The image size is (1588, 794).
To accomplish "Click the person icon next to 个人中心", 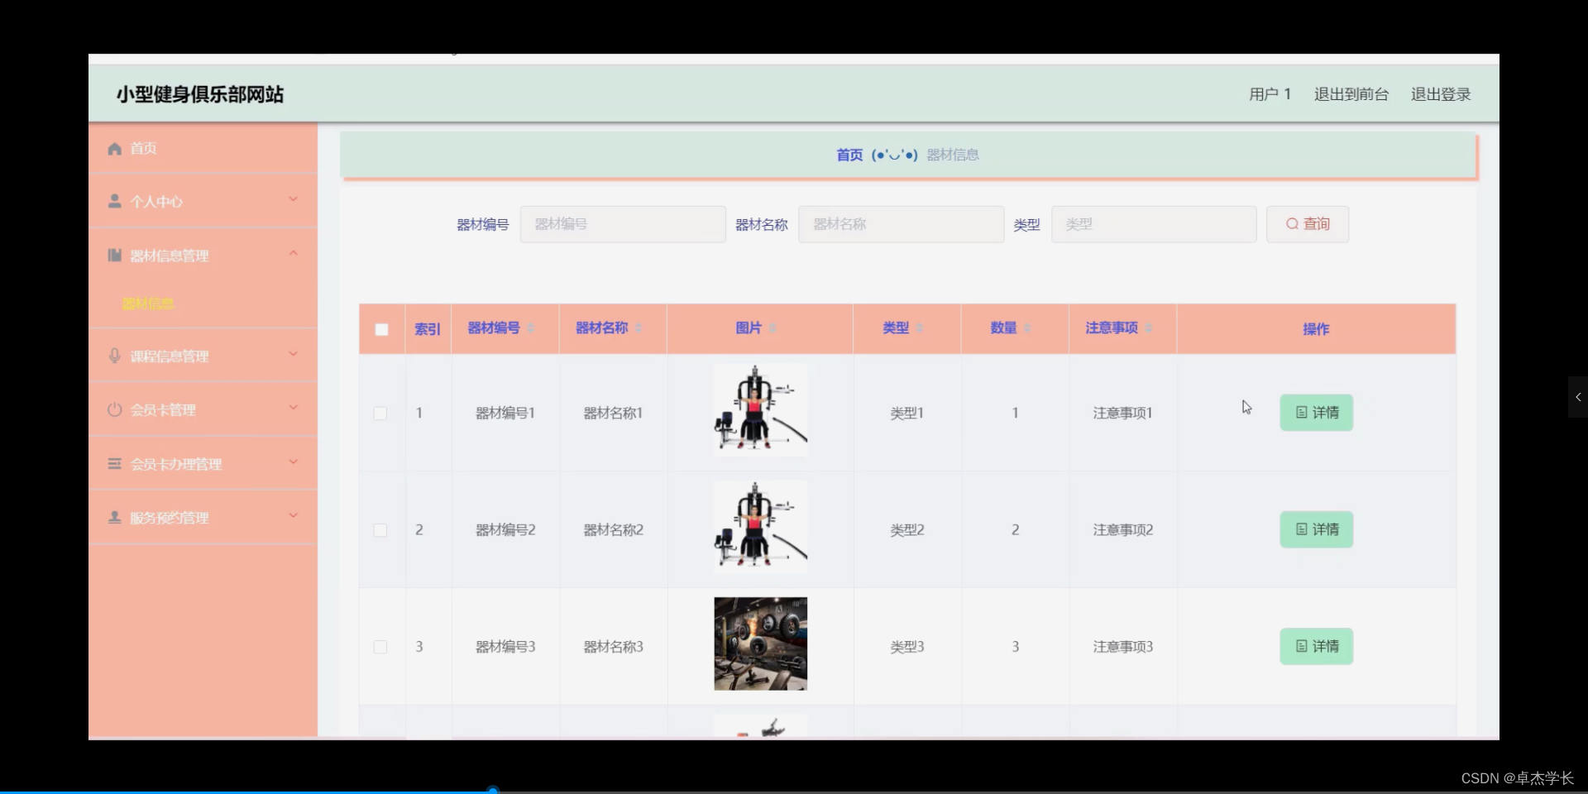I will (114, 200).
